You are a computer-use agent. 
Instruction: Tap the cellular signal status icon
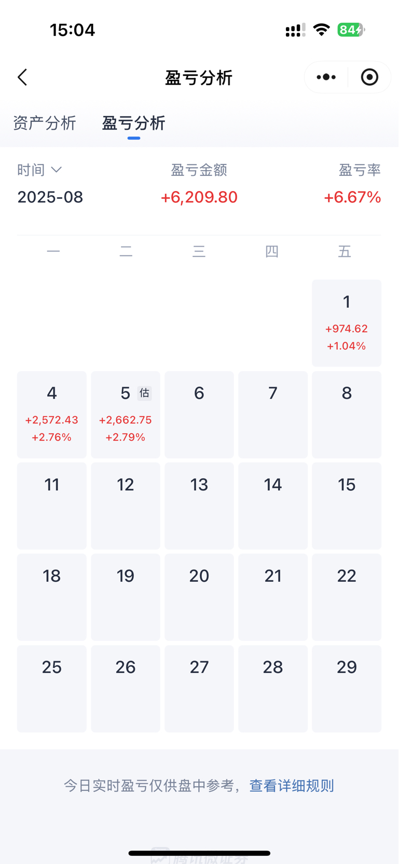point(295,30)
